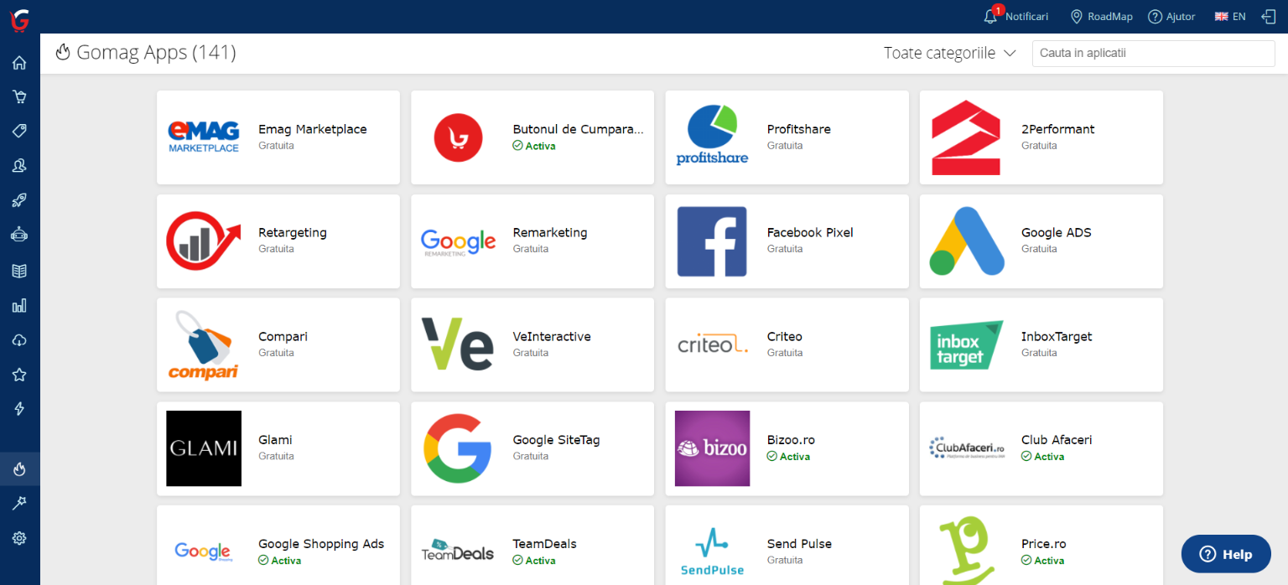Click the Gratuita label under Emag Marketplace
The image size is (1288, 585).
coord(276,146)
